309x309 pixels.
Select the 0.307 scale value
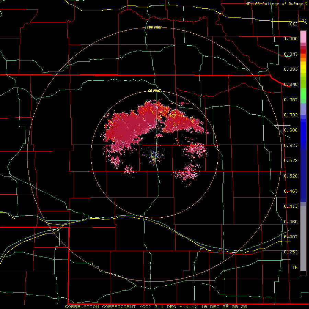point(291,237)
